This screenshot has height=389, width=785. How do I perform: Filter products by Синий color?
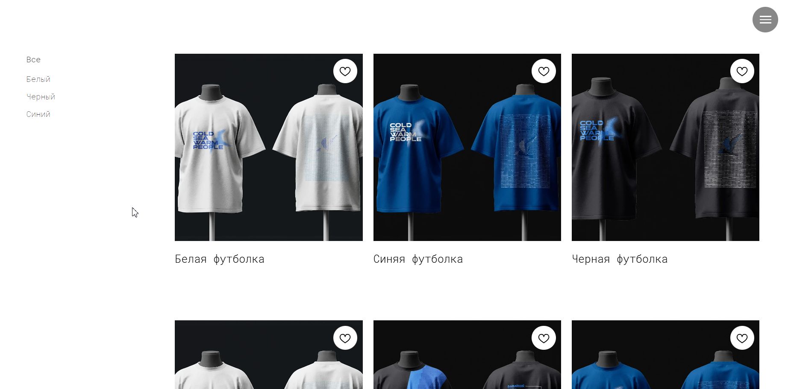pos(38,114)
